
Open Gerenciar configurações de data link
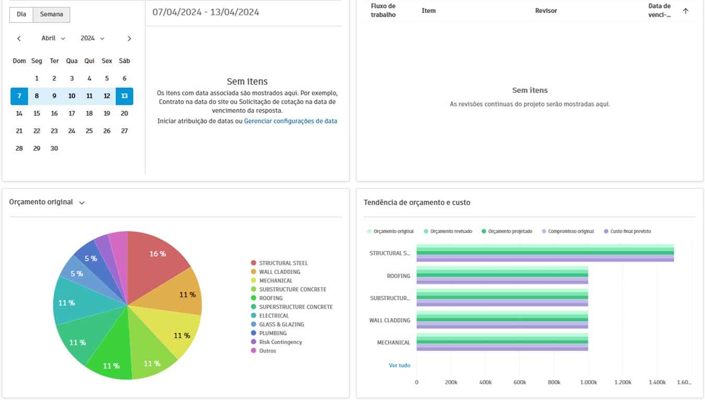pos(291,121)
